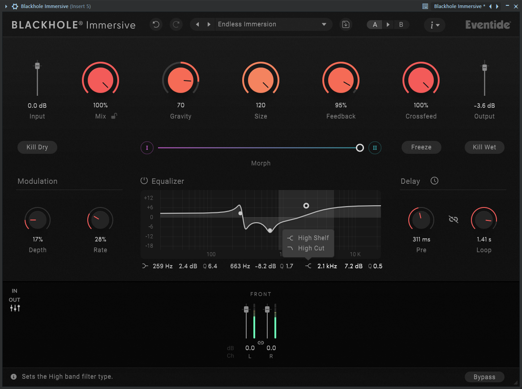Viewport: 522px width, 389px height.
Task: Click the undo arrow icon
Action: 156,24
